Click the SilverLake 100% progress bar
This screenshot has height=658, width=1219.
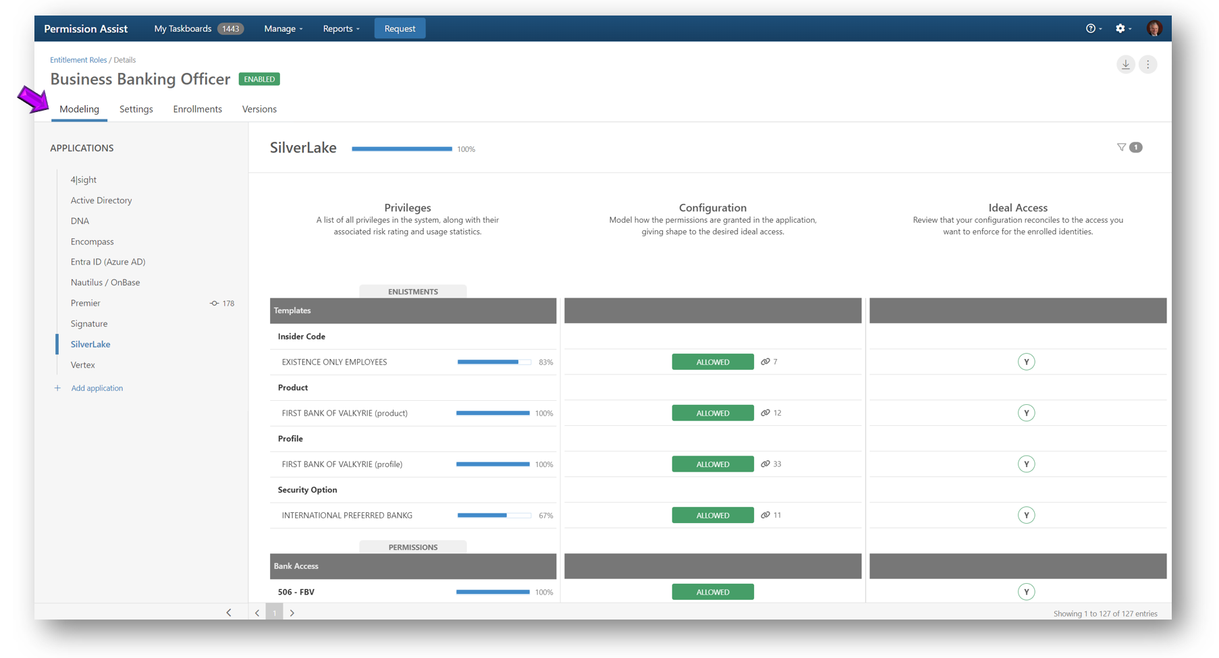pos(402,149)
